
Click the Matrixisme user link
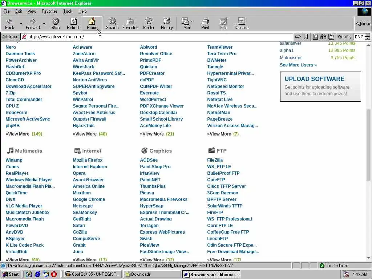point(290,58)
